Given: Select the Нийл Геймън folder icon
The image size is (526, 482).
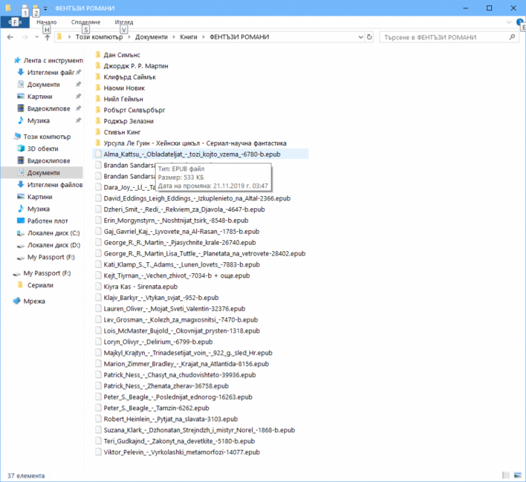Looking at the screenshot, I should coord(98,99).
